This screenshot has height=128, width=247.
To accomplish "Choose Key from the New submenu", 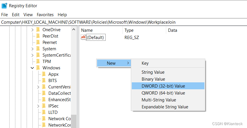I will [x=168, y=63].
